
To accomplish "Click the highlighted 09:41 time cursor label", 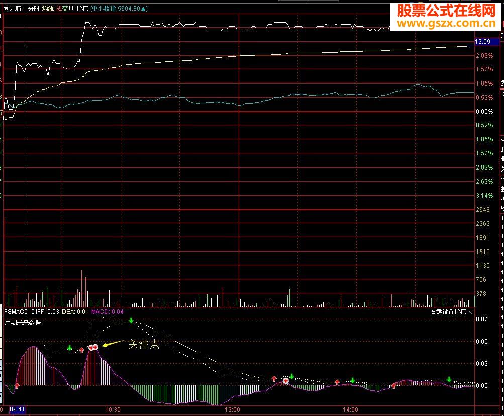I will (x=18, y=409).
